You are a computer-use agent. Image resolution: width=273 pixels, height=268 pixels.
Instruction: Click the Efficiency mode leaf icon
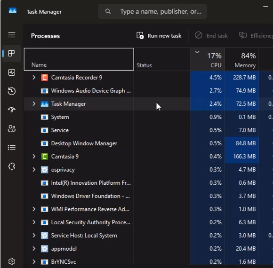[x=243, y=35]
